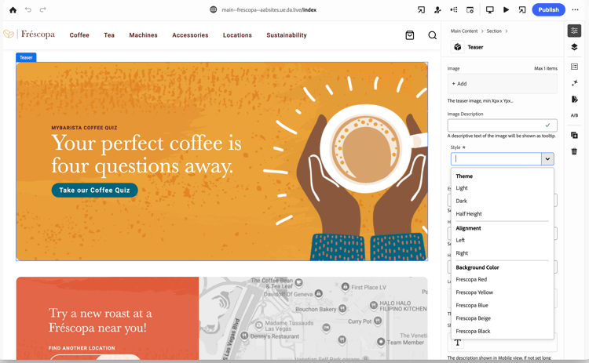Pick Left alignment option
Viewport: 589px width, 363px height.
click(x=460, y=241)
